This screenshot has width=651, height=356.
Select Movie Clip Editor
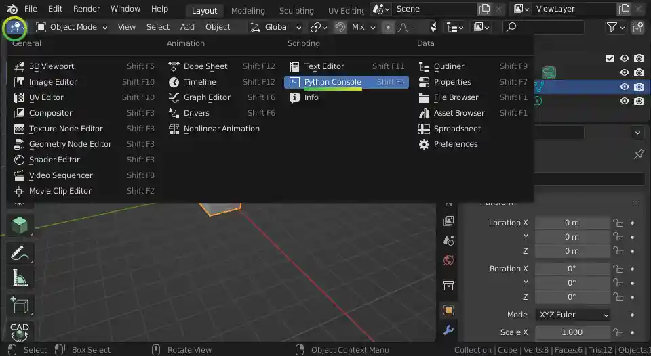[84, 191]
